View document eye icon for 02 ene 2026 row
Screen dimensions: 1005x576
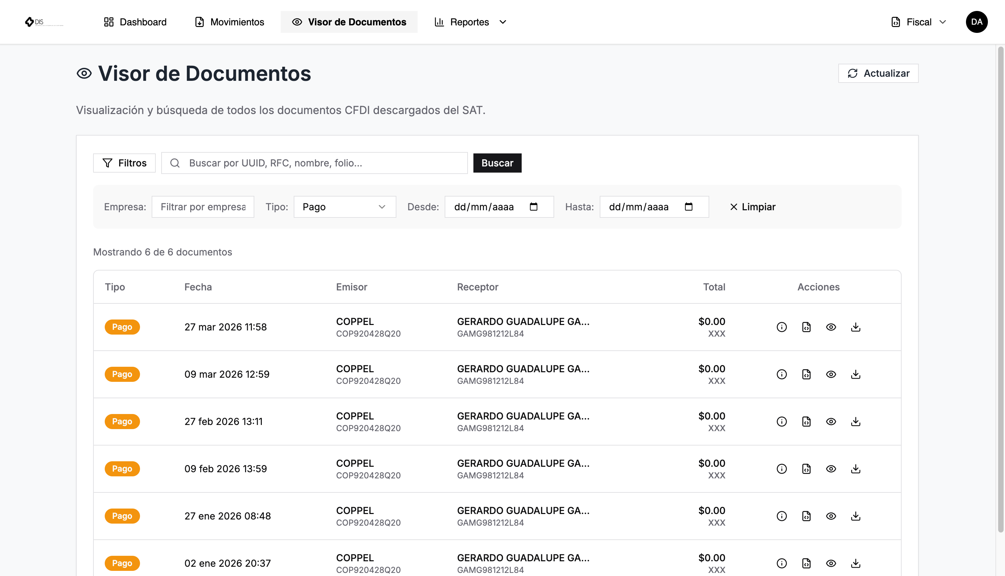831,563
